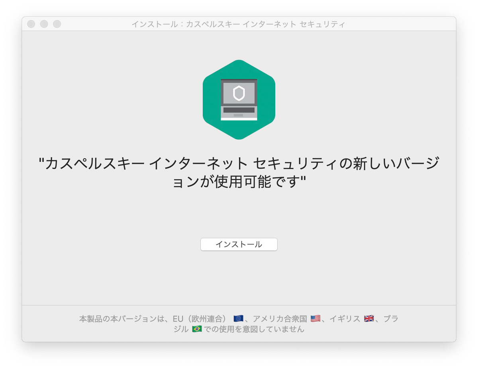Click the インストール button
Screen dimensions: 478x369
(239, 244)
